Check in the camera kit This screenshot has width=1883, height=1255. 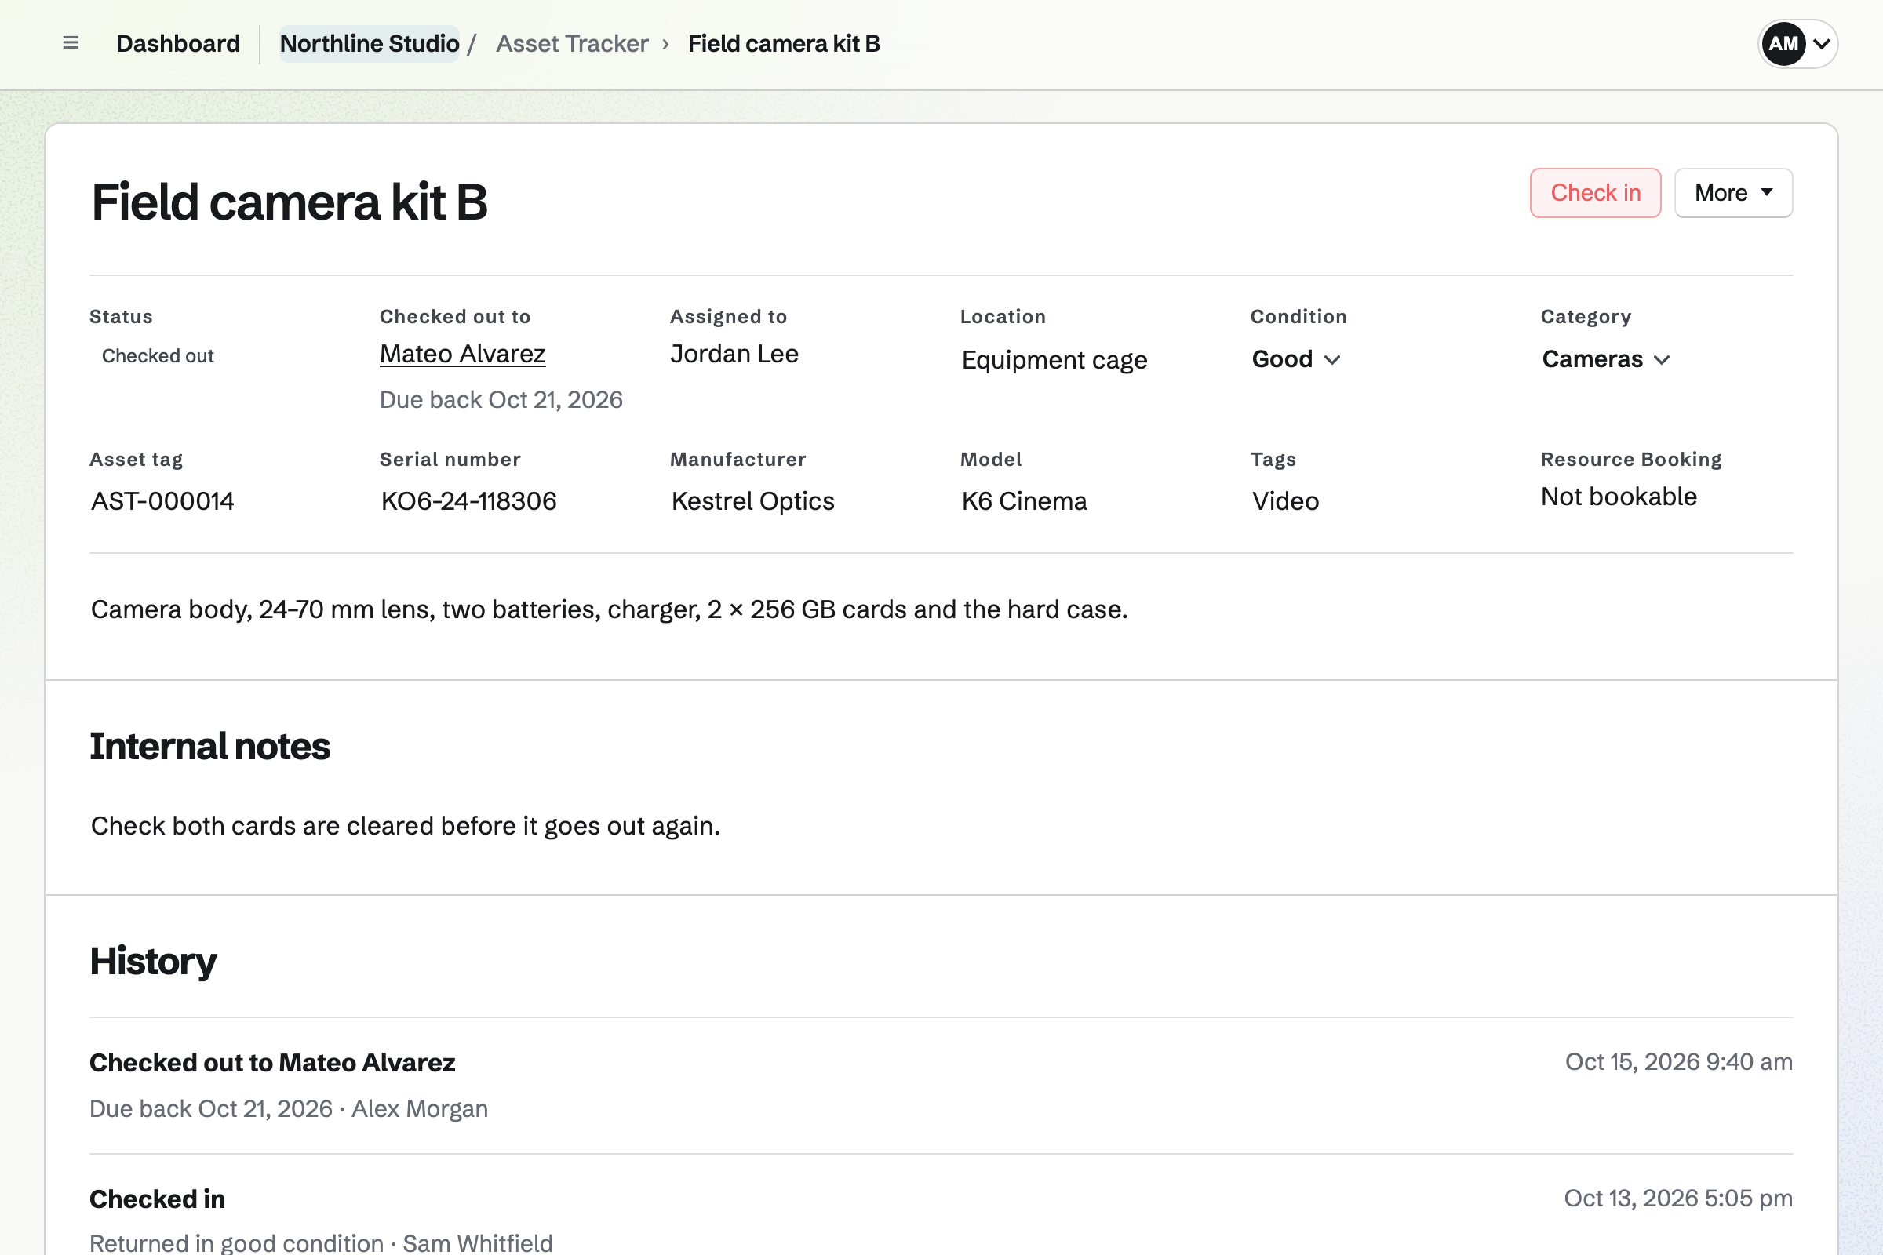tap(1595, 193)
